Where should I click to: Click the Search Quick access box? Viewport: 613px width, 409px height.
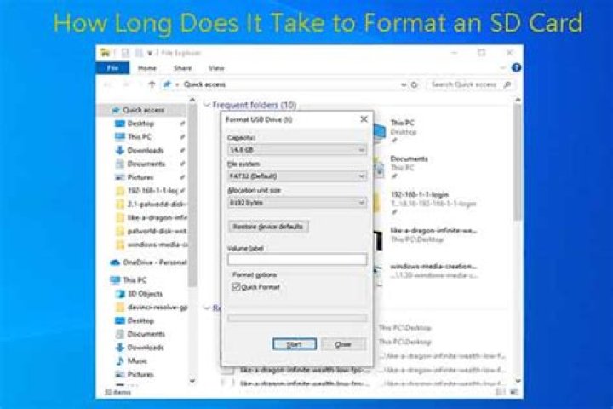(469, 85)
